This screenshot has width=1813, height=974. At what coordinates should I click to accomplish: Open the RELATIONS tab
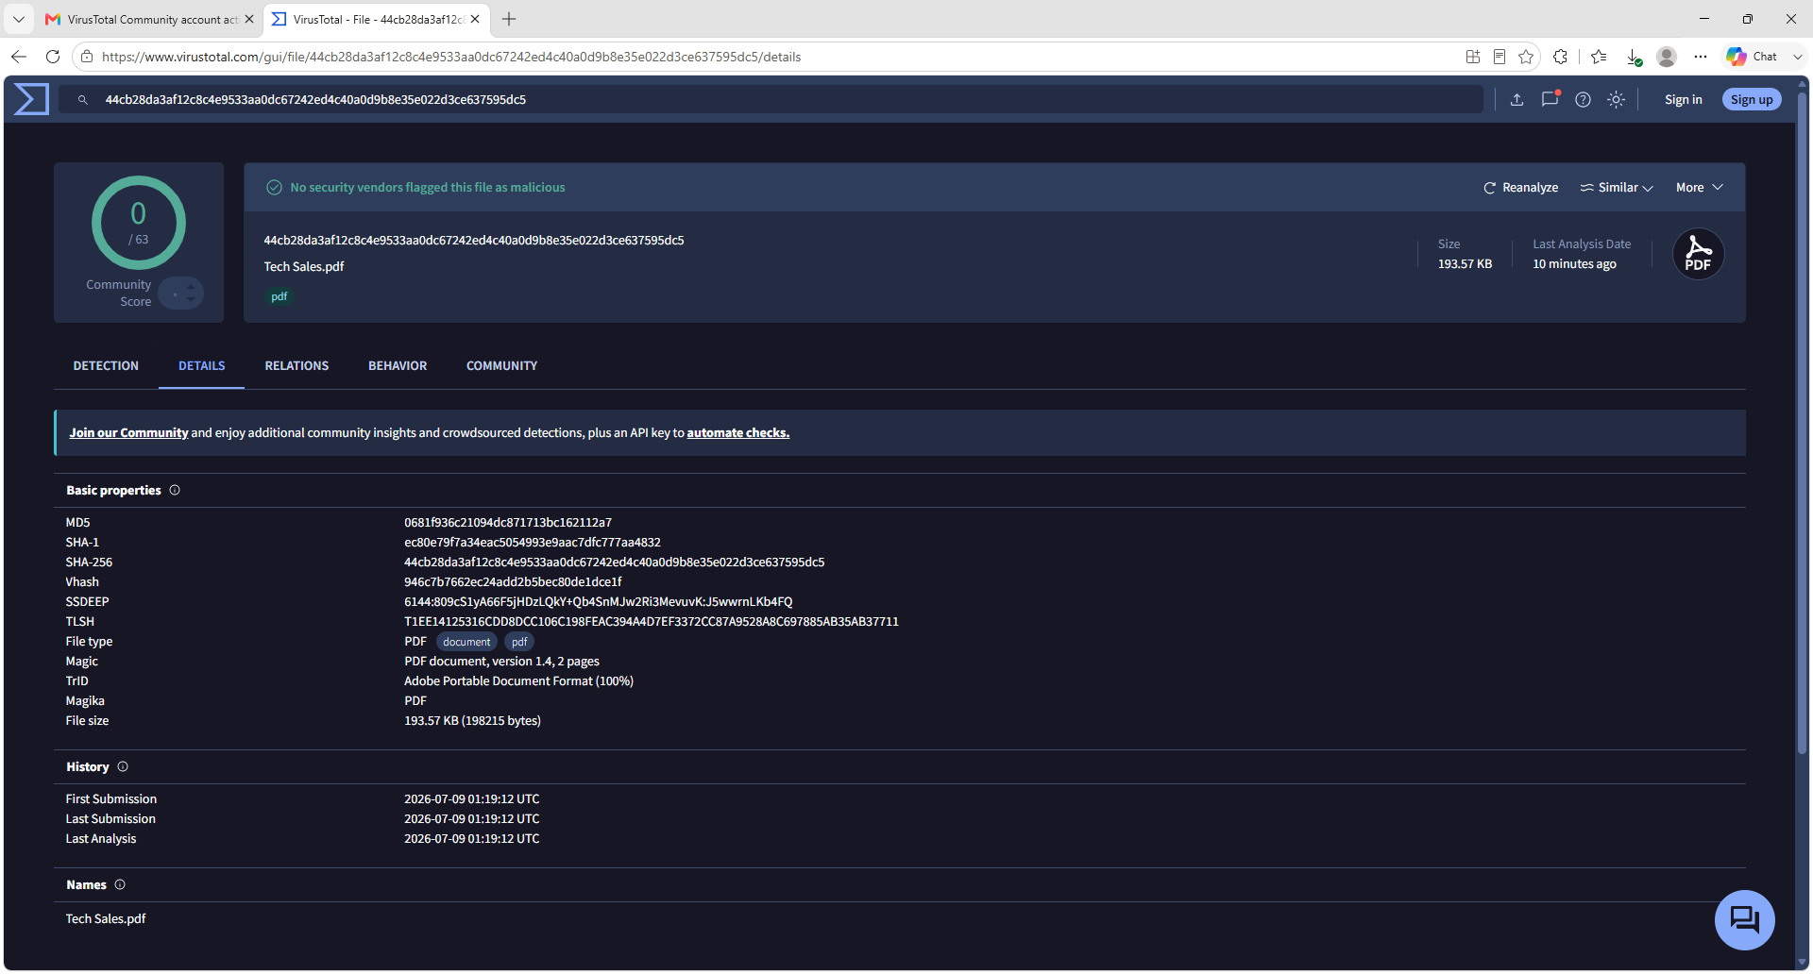pyautogui.click(x=297, y=366)
